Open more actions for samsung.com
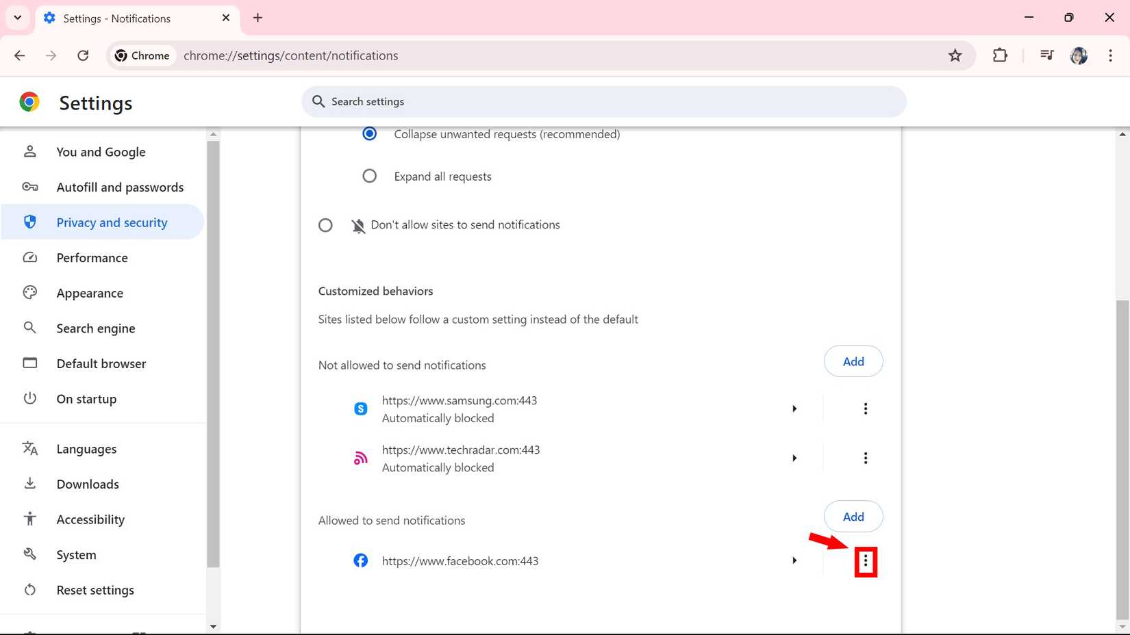Image resolution: width=1130 pixels, height=635 pixels. point(865,409)
